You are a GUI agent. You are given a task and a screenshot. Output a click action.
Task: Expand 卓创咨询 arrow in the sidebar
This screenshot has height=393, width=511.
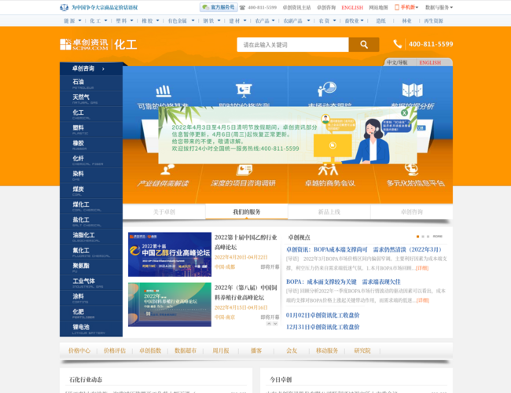(x=103, y=68)
